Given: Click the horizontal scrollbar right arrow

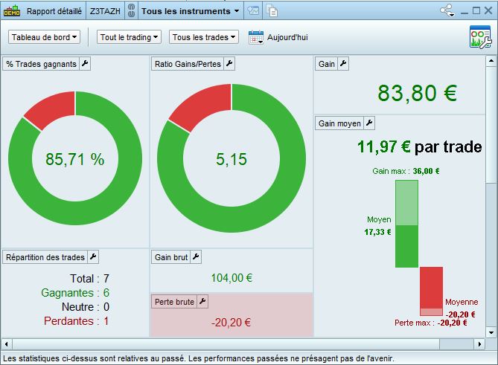Looking at the screenshot, I should (479, 343).
